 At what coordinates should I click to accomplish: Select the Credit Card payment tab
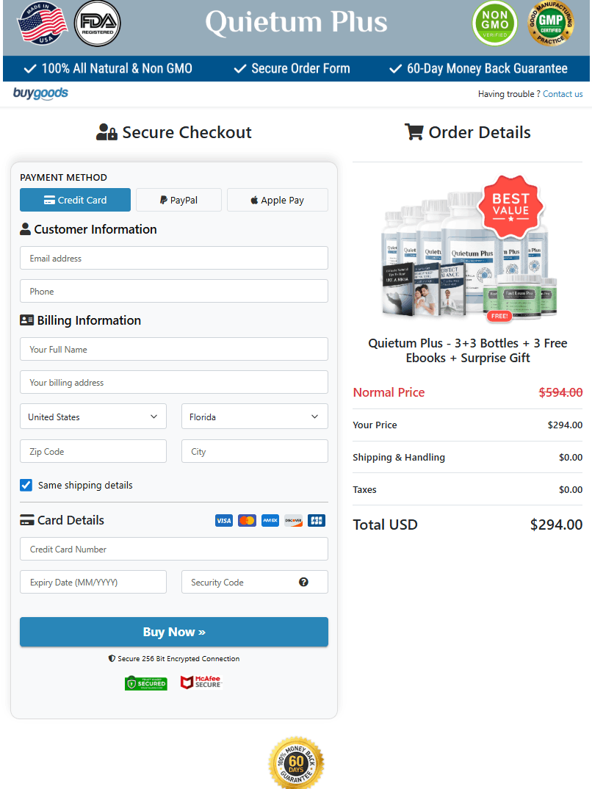(75, 200)
